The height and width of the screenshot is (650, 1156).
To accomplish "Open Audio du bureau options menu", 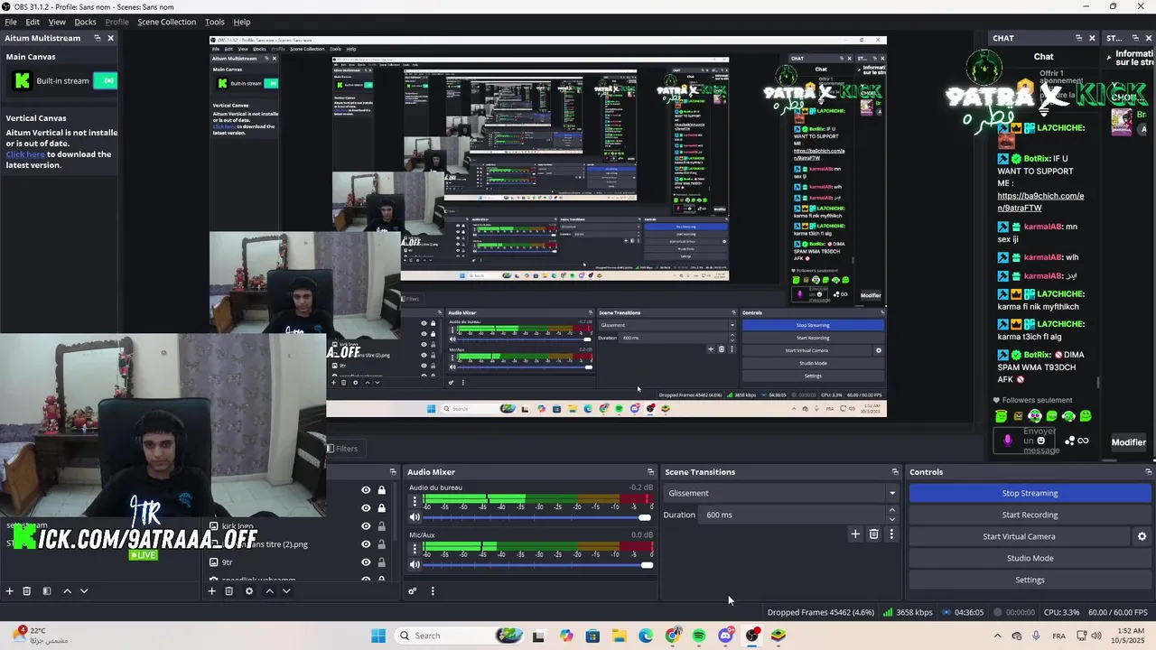I will click(415, 500).
